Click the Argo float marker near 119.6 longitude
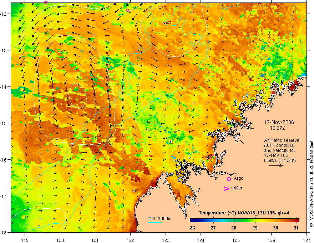314x243 pixels. (46, 3)
